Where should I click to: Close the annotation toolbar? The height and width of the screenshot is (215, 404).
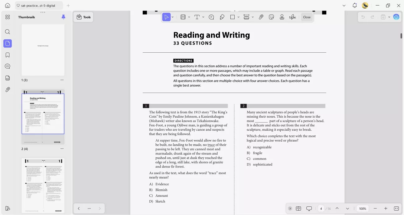tap(307, 17)
